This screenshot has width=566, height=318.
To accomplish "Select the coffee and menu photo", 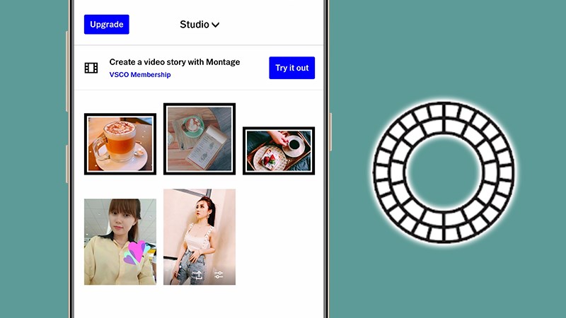I will click(200, 139).
